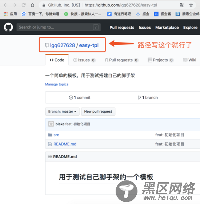Select the repository description text 一个简单的模板

tap(90, 76)
